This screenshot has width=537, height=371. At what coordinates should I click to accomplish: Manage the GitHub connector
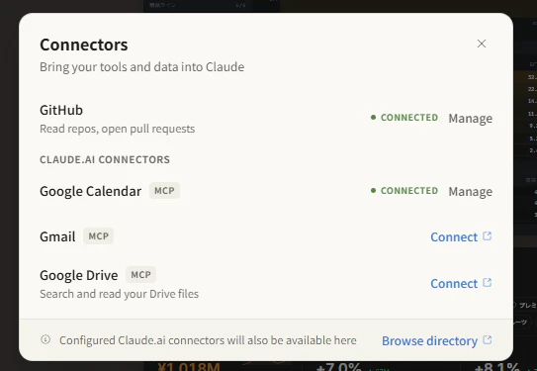click(470, 118)
